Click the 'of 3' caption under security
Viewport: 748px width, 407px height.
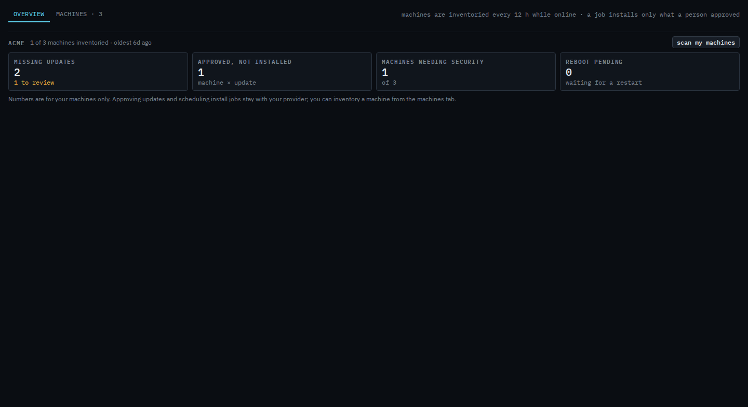point(389,83)
